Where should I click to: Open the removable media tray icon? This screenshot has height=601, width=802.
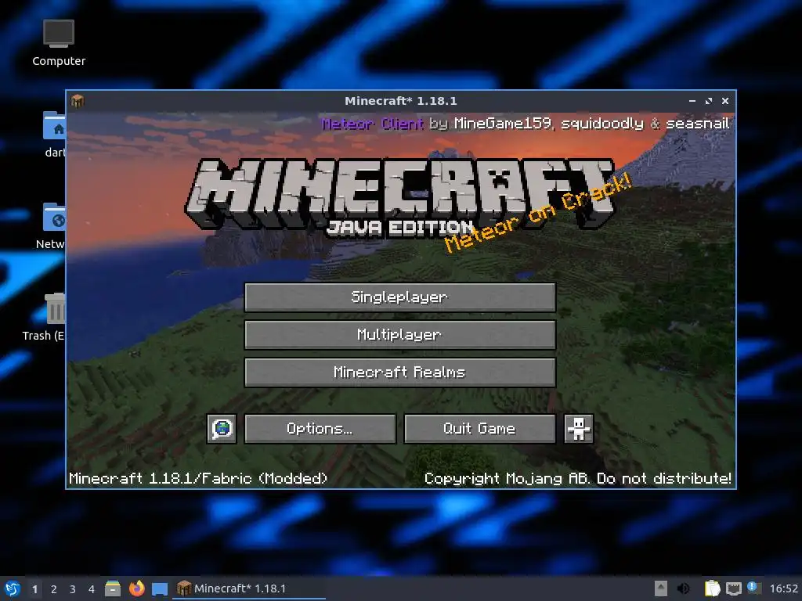(661, 588)
